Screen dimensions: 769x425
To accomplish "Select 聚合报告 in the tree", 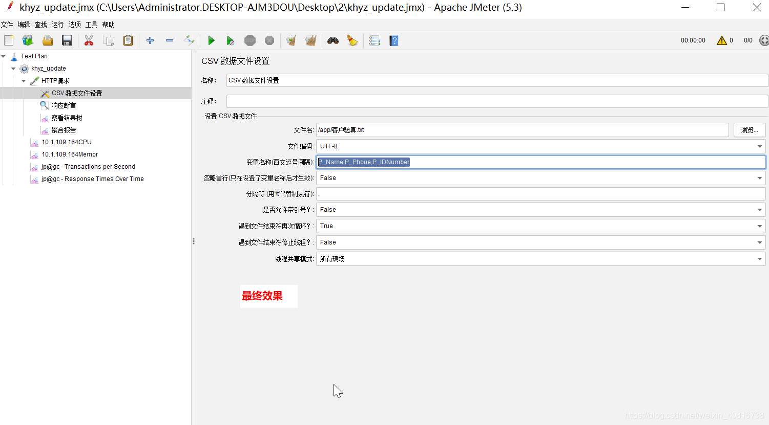I will [64, 130].
